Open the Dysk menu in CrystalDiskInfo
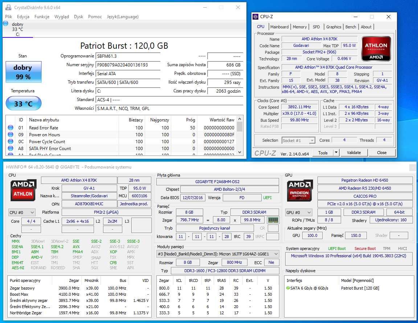Image resolution: width=418 pixels, height=323 pixels. point(78,17)
